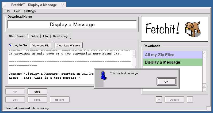Click the grayed-out Edit button below Run

point(15,100)
